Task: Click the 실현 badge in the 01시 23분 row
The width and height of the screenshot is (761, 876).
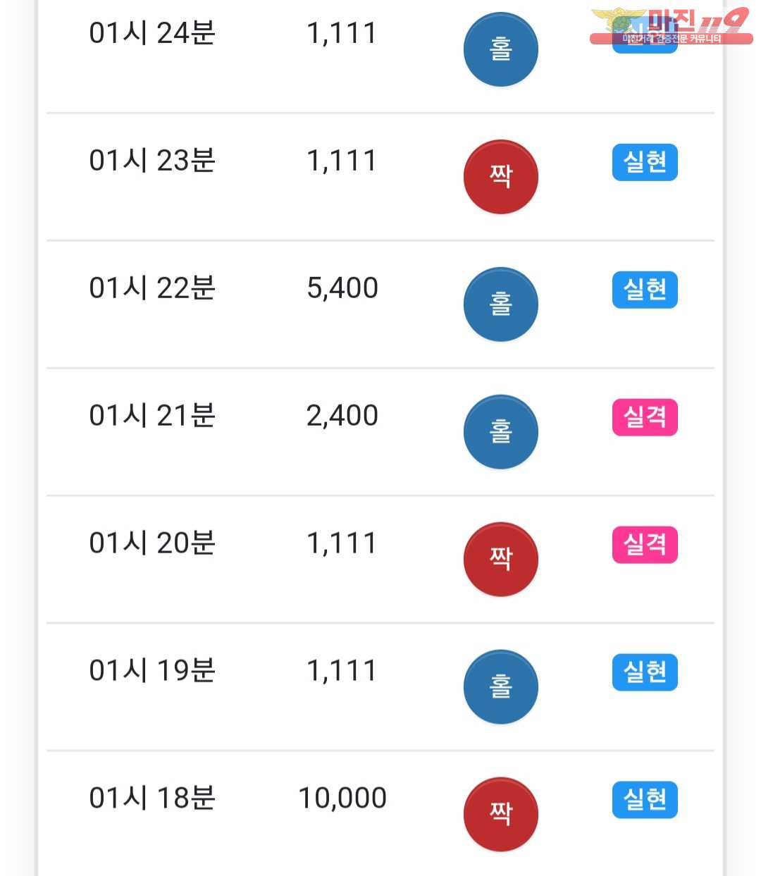Action: pos(645,162)
